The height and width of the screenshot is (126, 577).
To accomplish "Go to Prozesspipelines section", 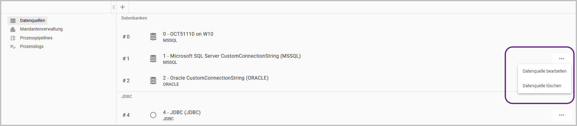I will point(36,38).
